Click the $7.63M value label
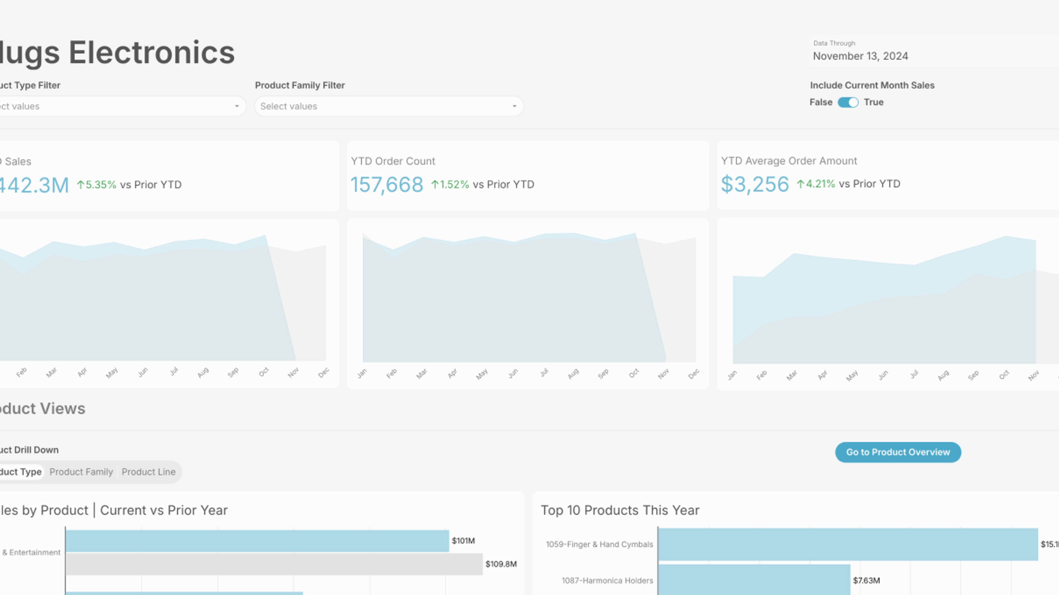1059x595 pixels. pyautogui.click(x=866, y=580)
